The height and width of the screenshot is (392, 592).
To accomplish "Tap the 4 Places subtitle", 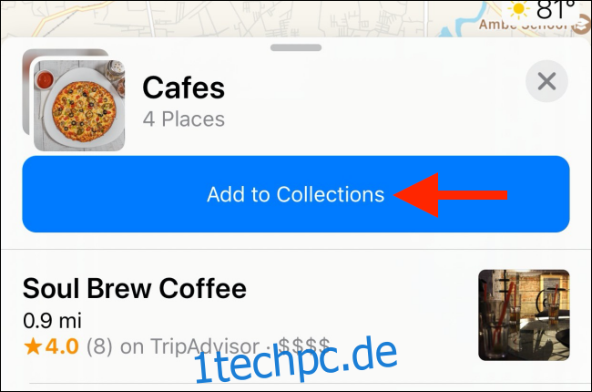I will point(183,119).
